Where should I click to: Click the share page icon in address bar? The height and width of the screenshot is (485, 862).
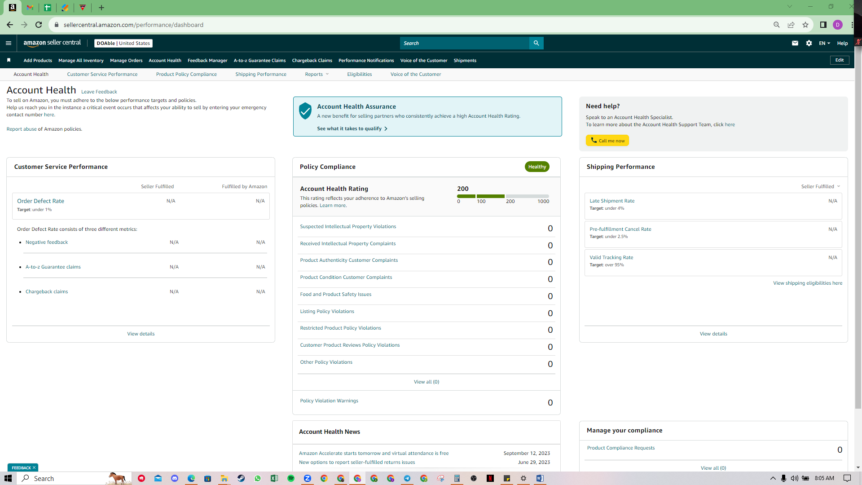point(791,25)
